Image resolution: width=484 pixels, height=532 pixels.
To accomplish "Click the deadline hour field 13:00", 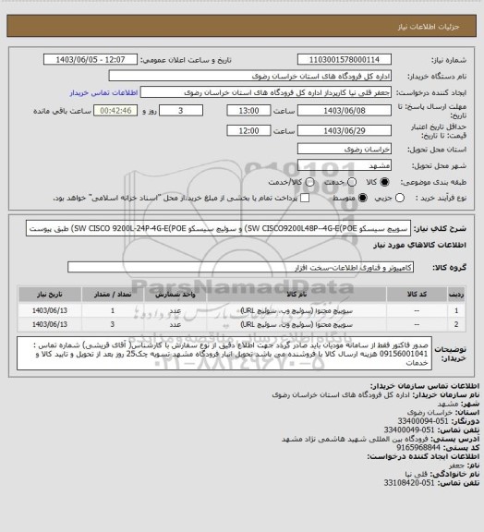I will pyautogui.click(x=248, y=111).
